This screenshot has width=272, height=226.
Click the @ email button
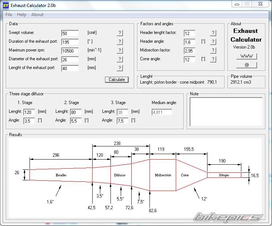[x=246, y=65]
